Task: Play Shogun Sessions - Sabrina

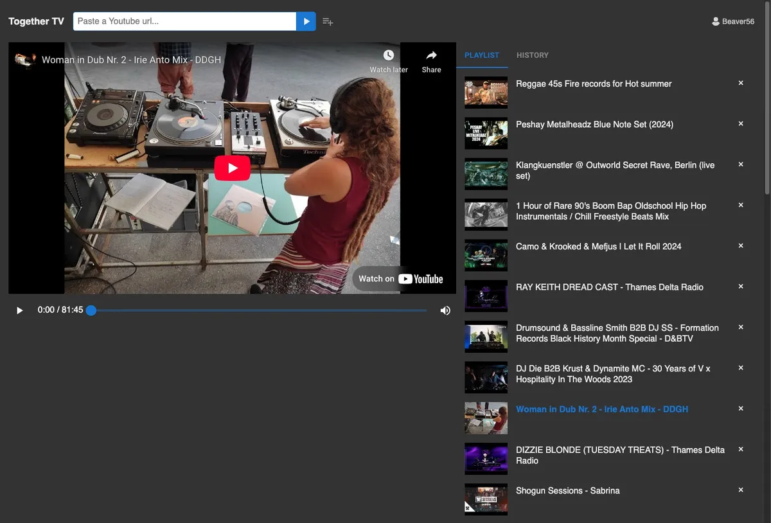Action: 568,491
